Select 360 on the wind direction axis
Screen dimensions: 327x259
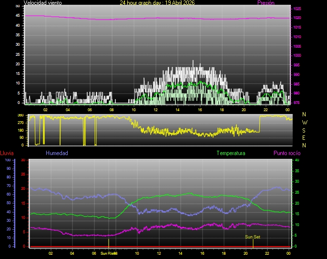click(20, 115)
